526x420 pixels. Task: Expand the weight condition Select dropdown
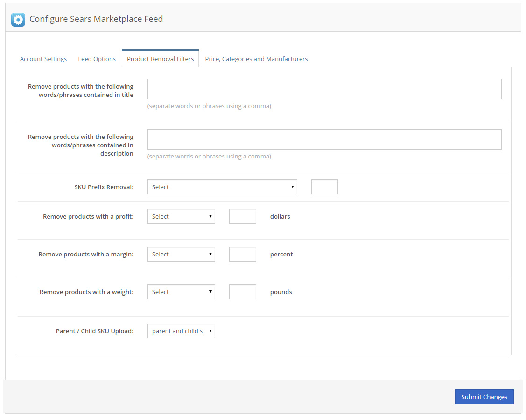(x=181, y=292)
